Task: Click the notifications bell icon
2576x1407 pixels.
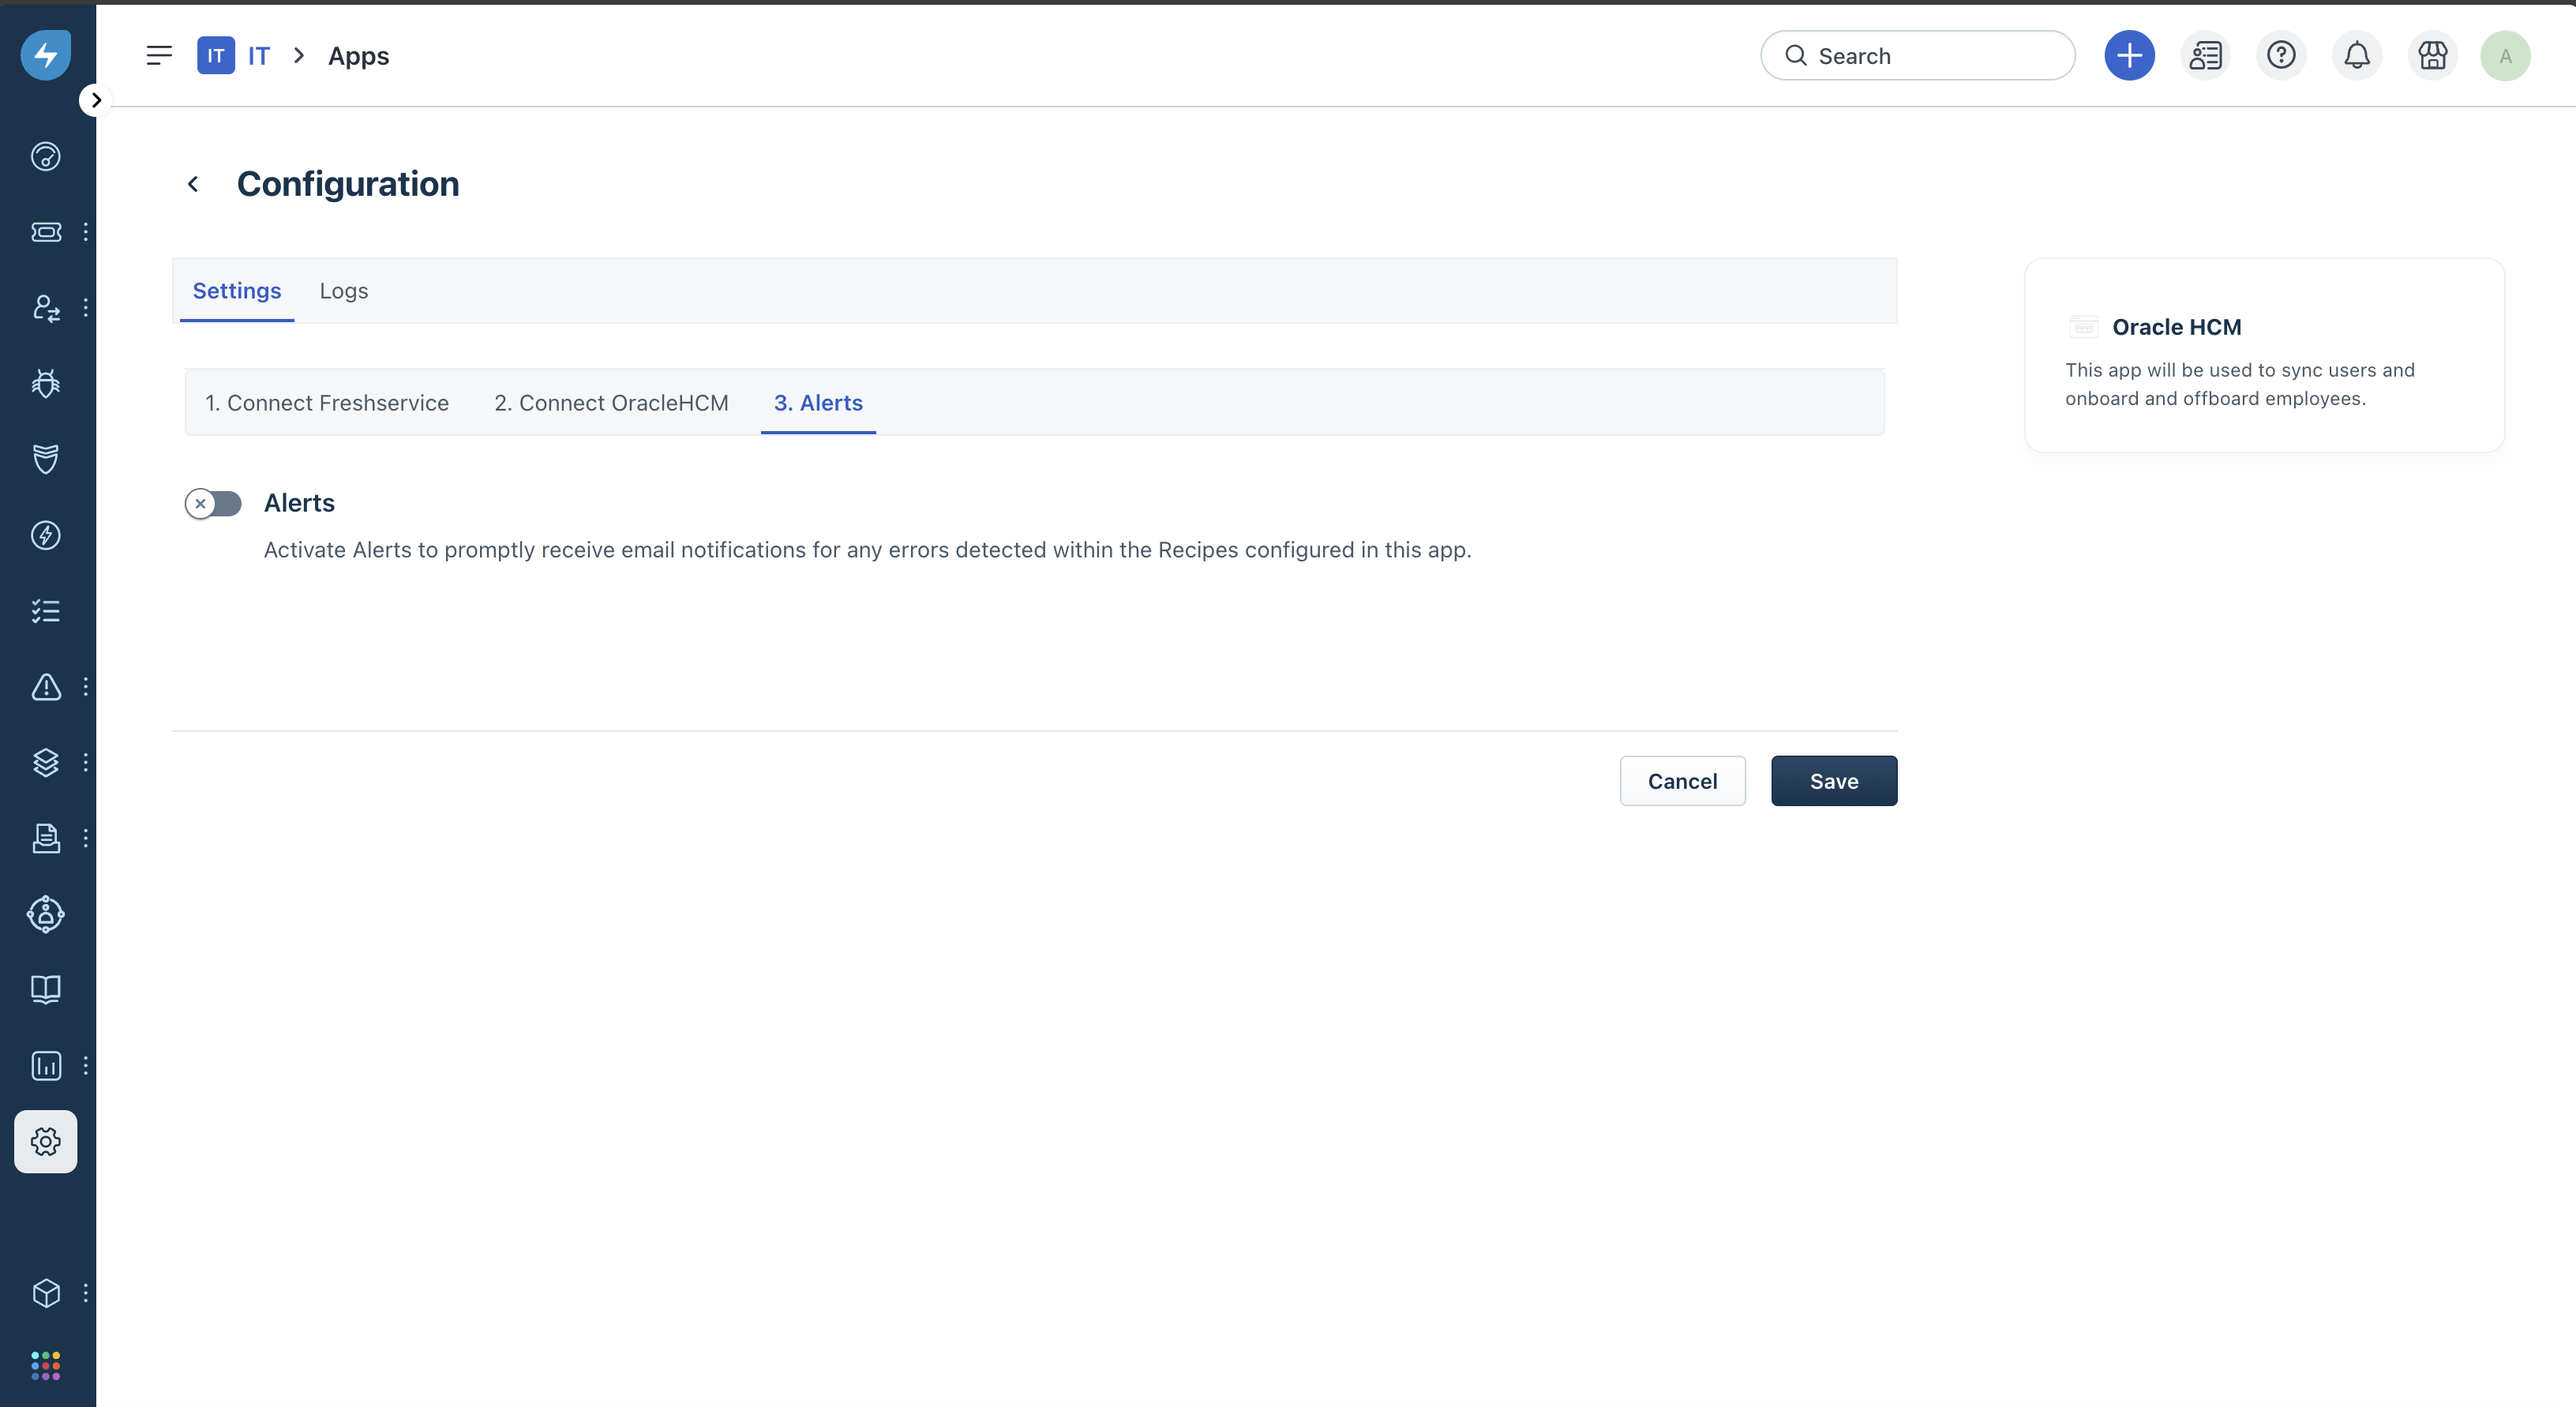Action: (2356, 56)
